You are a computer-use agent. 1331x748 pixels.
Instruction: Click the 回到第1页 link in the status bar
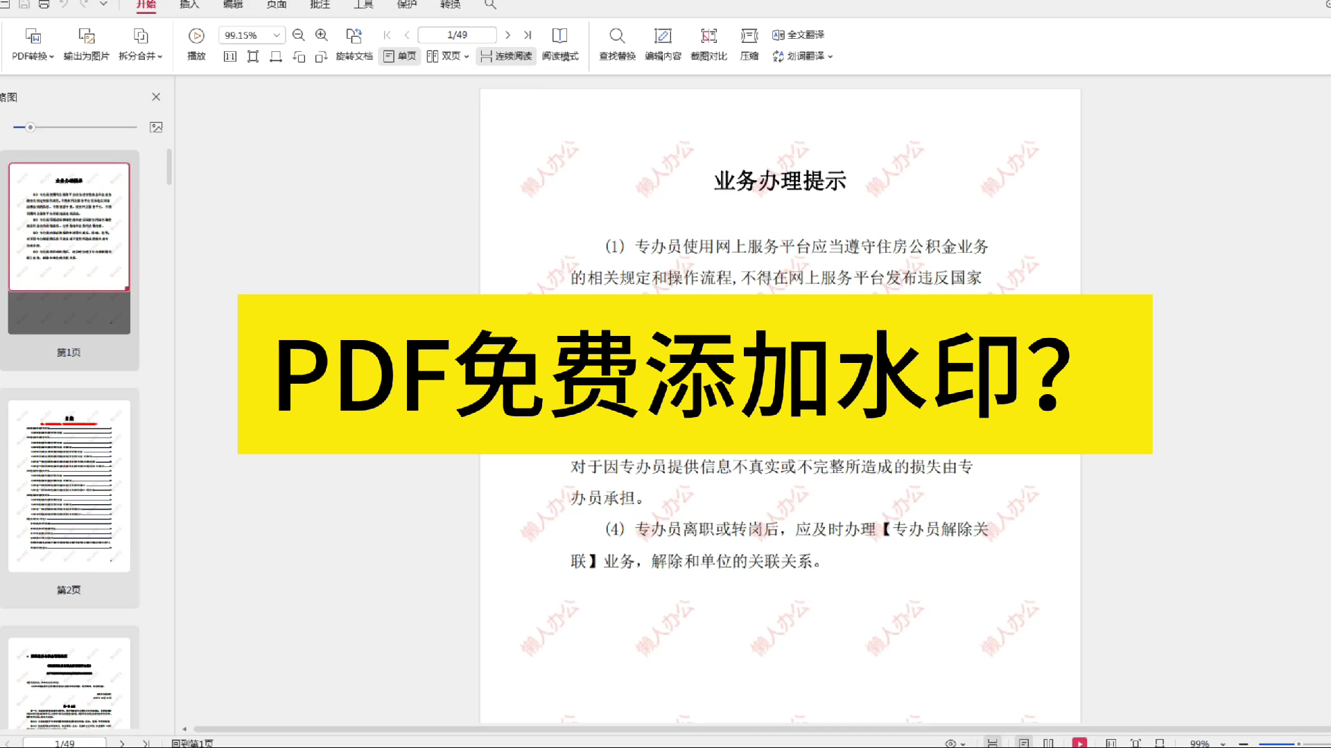pyautogui.click(x=193, y=743)
